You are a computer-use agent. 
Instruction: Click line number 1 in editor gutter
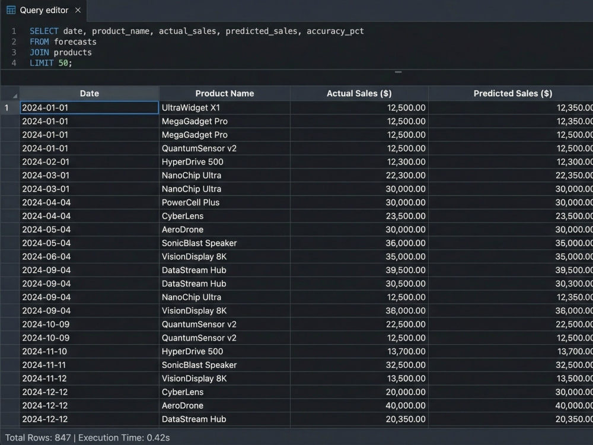pyautogui.click(x=14, y=31)
